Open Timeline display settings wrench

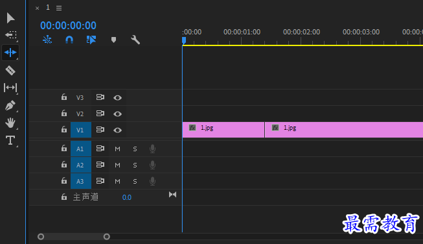[135, 40]
